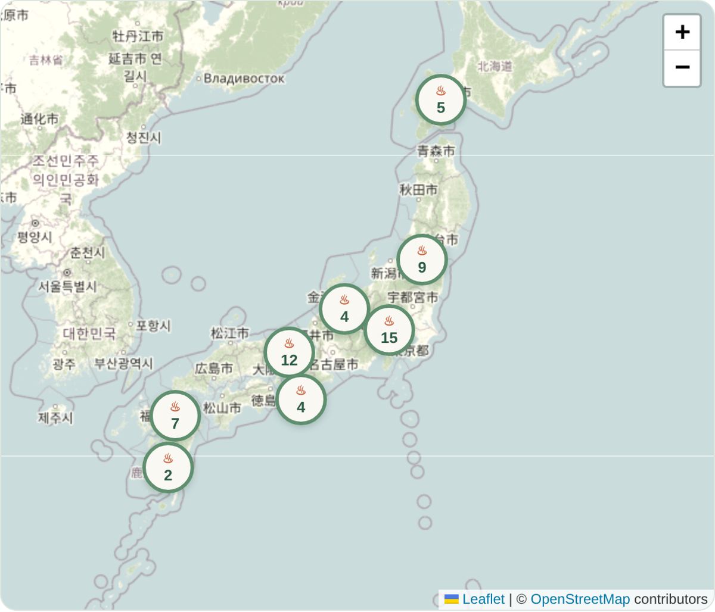Screen dimensions: 715x612
Task: Click the 広島市 city label
Action: [214, 369]
